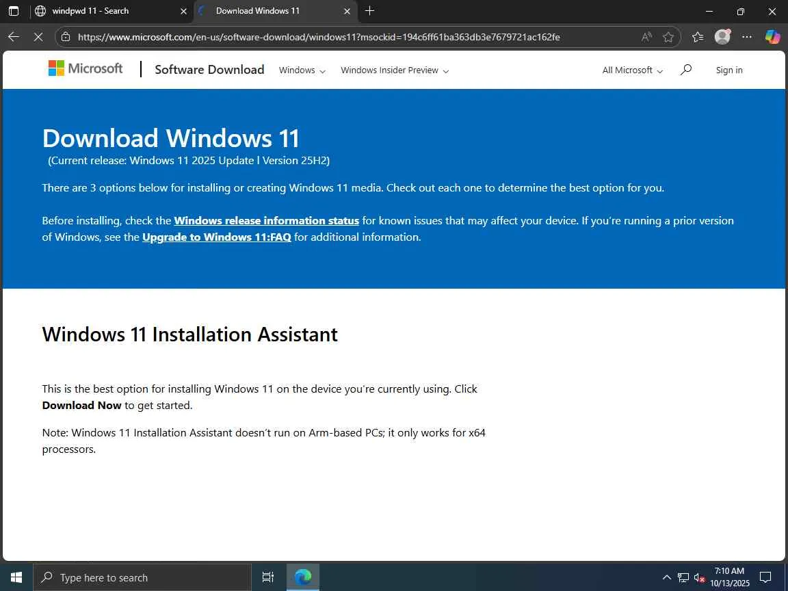Open Settings and more ellipsis menu

tap(747, 37)
